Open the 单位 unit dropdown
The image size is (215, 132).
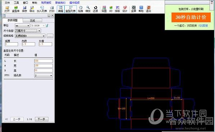pos(22,25)
